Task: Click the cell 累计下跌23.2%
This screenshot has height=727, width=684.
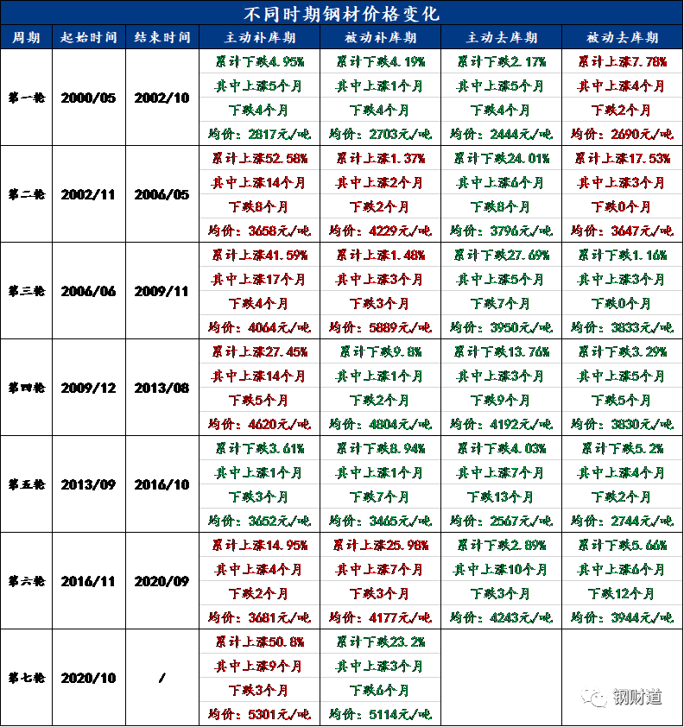Action: click(380, 642)
